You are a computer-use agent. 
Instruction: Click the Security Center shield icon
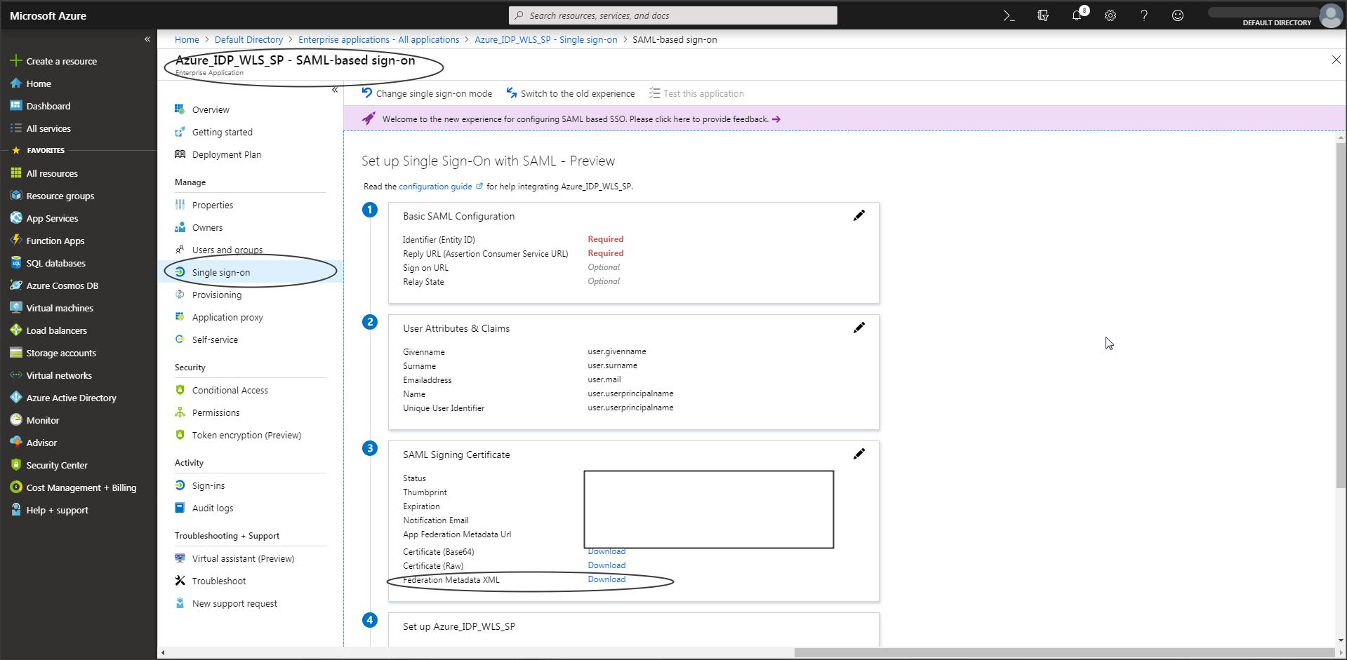(x=15, y=465)
